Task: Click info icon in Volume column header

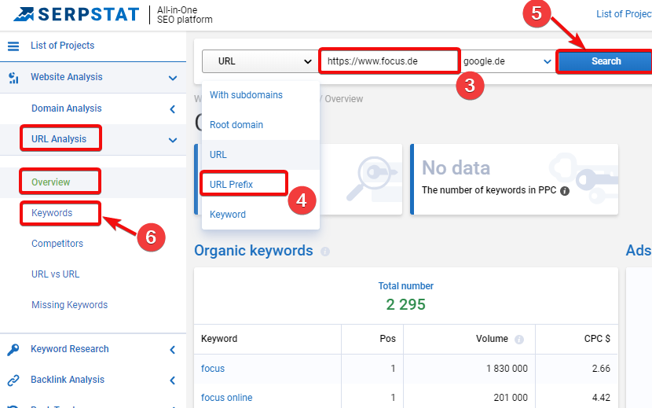Action: (519, 340)
